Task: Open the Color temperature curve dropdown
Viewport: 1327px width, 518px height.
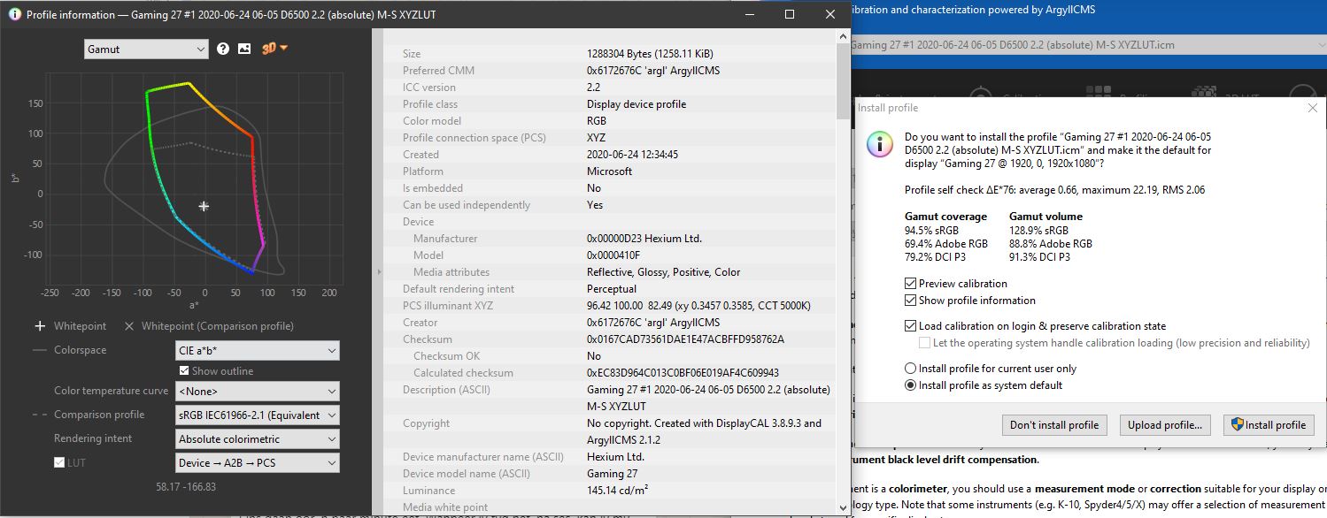Action: [x=258, y=391]
